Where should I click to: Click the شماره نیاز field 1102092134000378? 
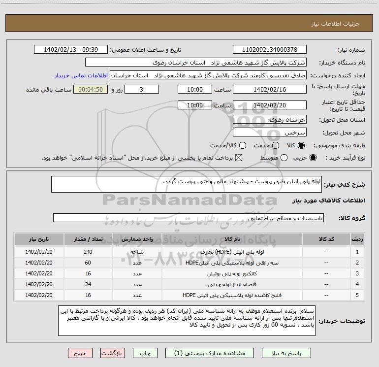270,49
